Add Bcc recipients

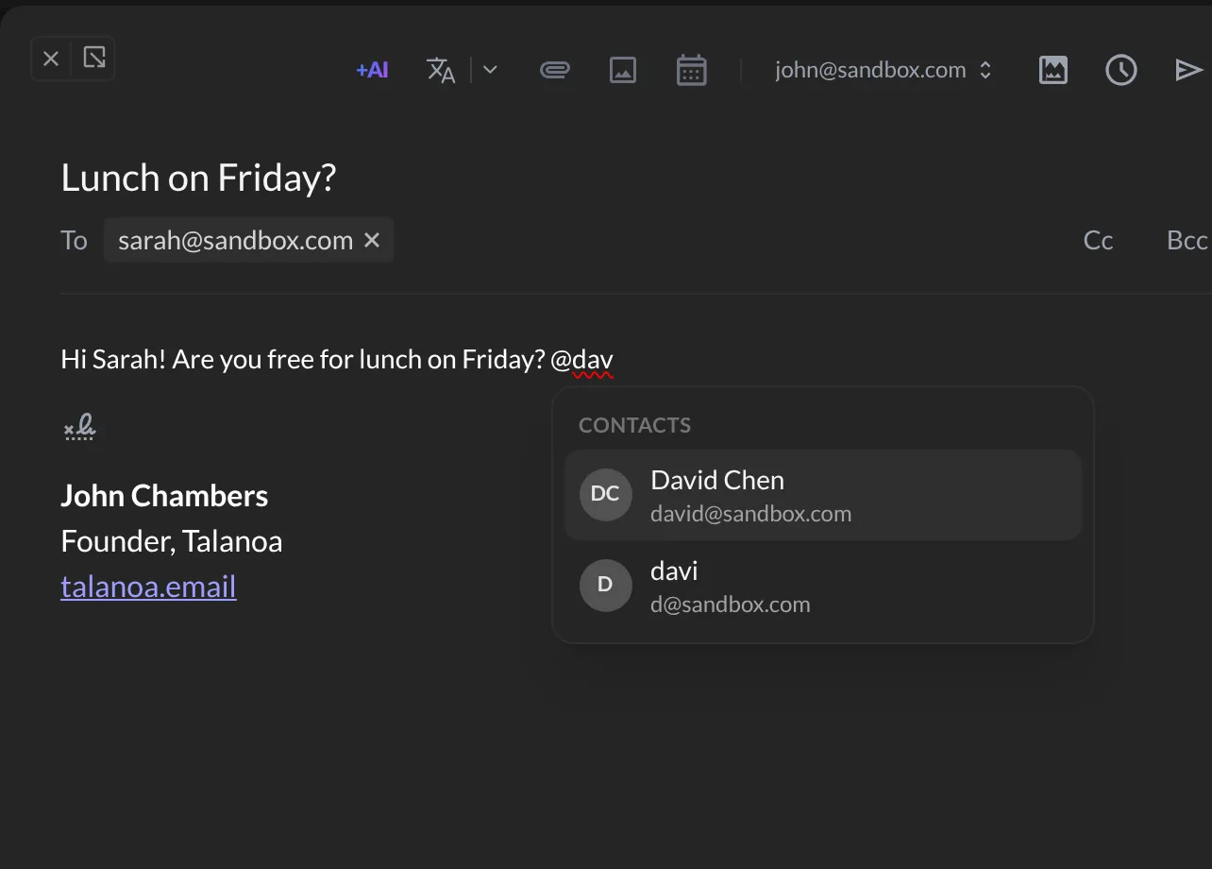click(x=1187, y=241)
